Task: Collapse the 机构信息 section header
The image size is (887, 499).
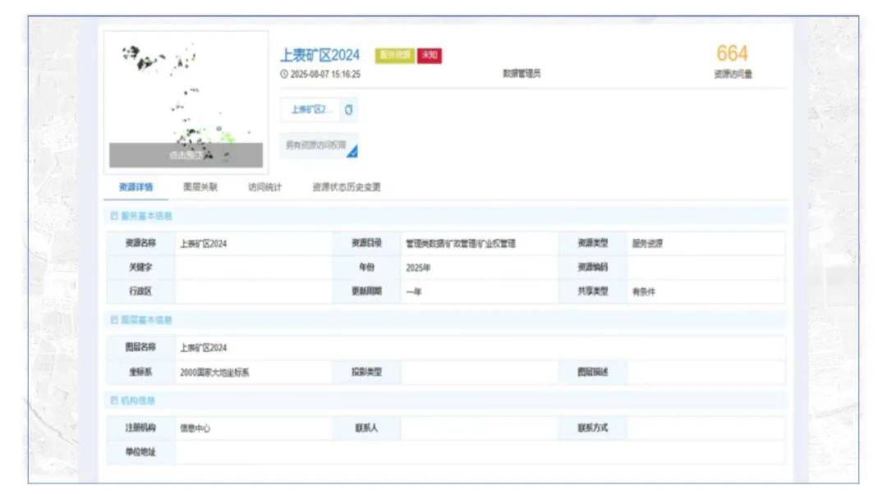Action: (x=136, y=402)
